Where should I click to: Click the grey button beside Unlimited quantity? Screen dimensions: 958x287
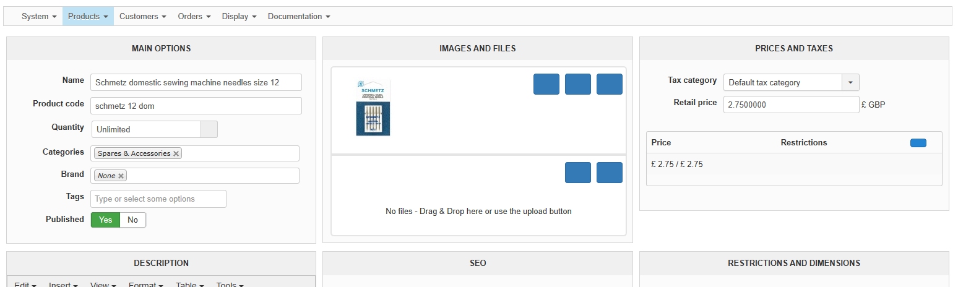point(209,129)
